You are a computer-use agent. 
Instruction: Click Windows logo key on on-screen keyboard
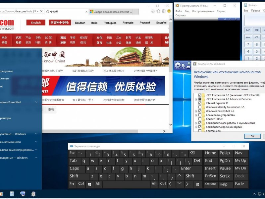pos(89,184)
